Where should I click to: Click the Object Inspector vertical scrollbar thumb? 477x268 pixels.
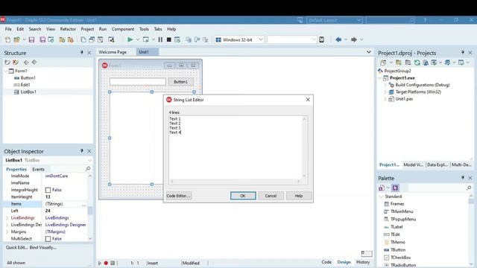tap(89, 211)
